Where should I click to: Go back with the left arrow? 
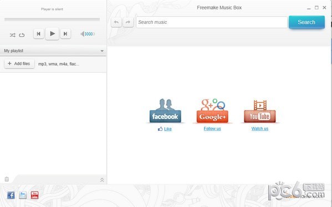(x=116, y=22)
